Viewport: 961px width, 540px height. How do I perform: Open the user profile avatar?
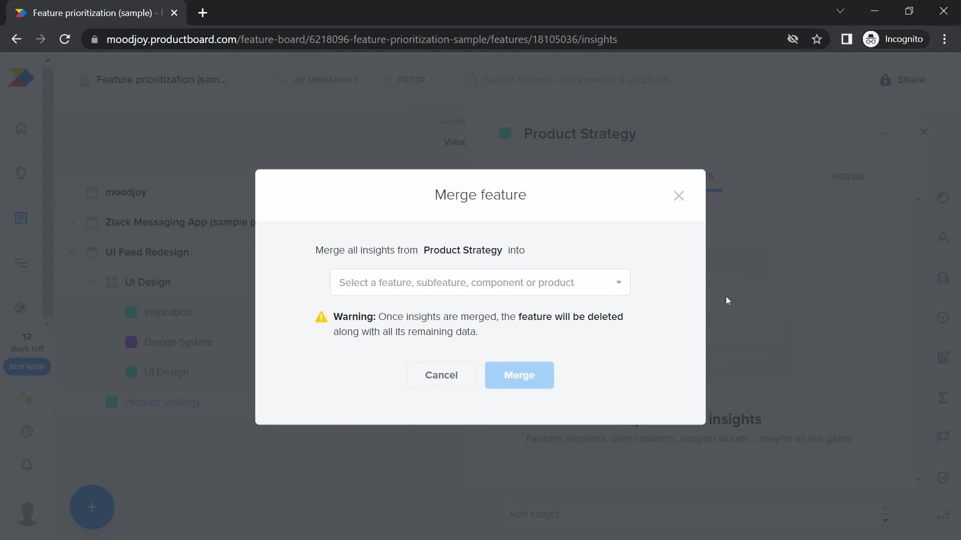coord(27,513)
